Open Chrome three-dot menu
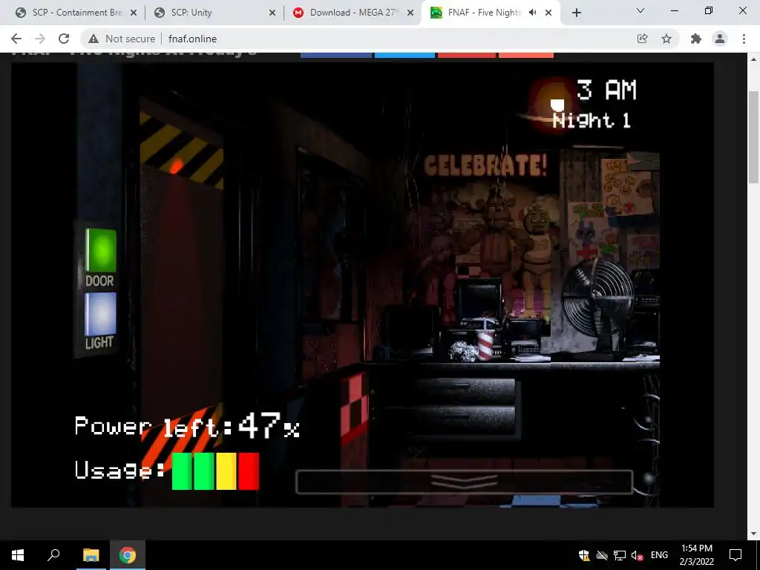 click(744, 39)
